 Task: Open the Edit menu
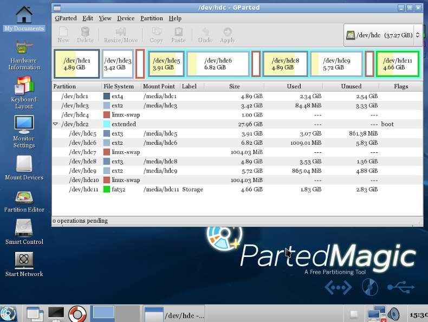coord(88,18)
